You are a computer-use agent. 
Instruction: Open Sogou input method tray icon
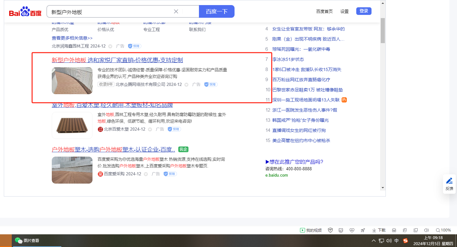click(405, 241)
